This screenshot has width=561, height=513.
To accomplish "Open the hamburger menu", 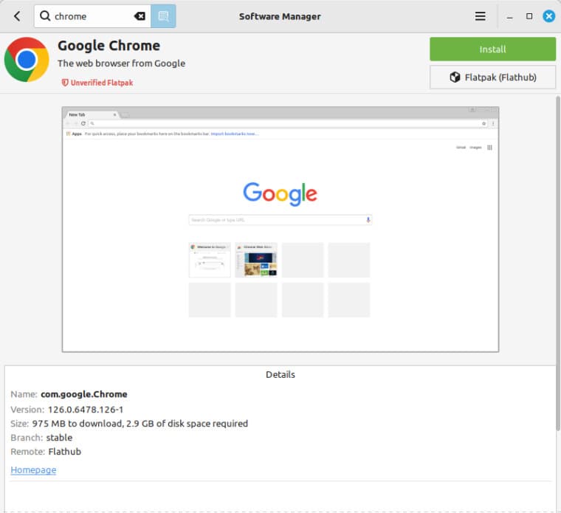I will point(480,16).
